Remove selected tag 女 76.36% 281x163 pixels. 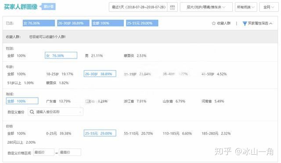point(39,23)
